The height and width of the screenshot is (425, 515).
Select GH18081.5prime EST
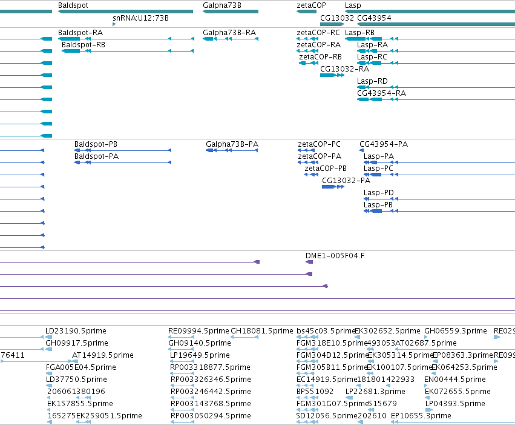(x=244, y=337)
